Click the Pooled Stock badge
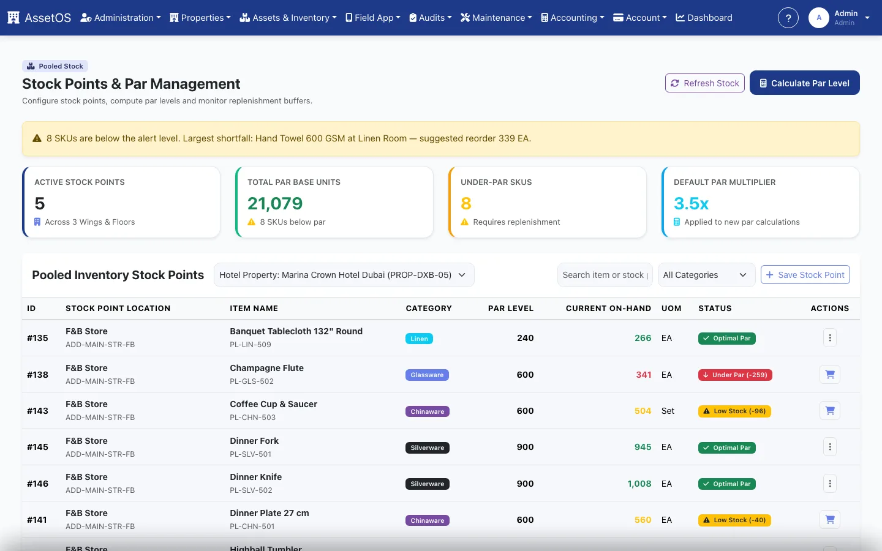Screen dimensions: 882x551 (x=55, y=66)
